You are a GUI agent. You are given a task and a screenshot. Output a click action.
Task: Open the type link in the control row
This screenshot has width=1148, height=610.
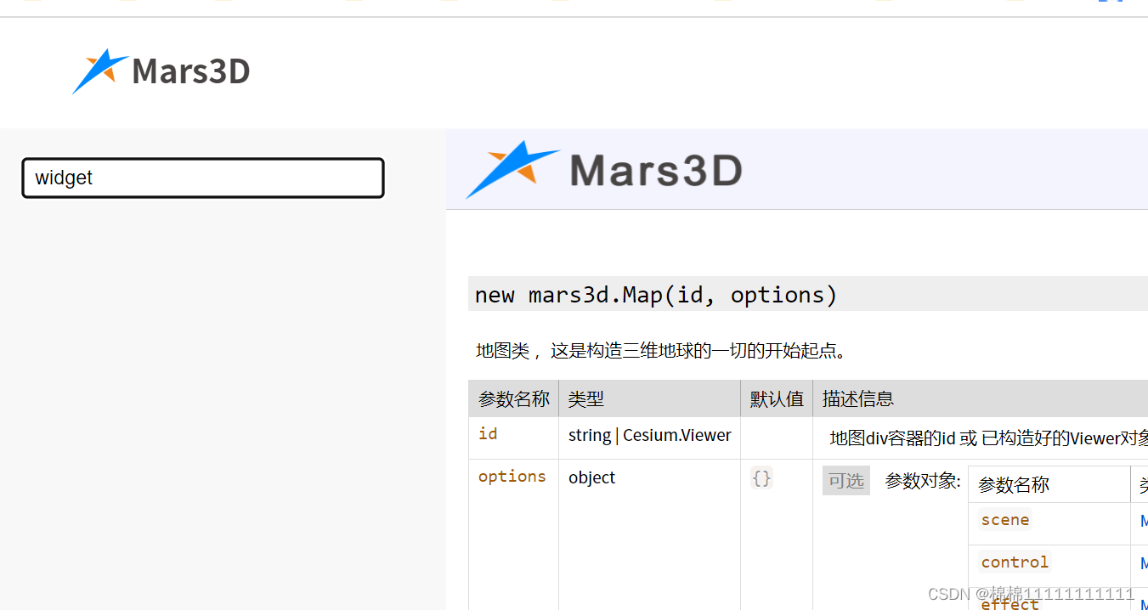point(1144,562)
